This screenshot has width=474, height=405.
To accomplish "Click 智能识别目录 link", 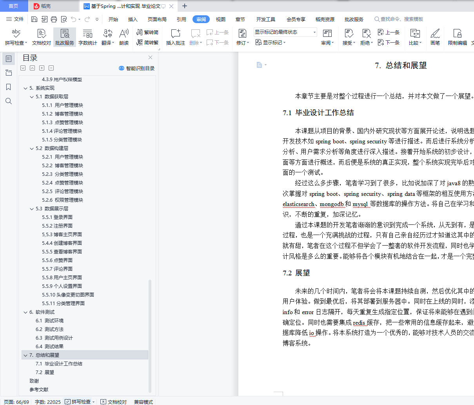I will point(137,68).
